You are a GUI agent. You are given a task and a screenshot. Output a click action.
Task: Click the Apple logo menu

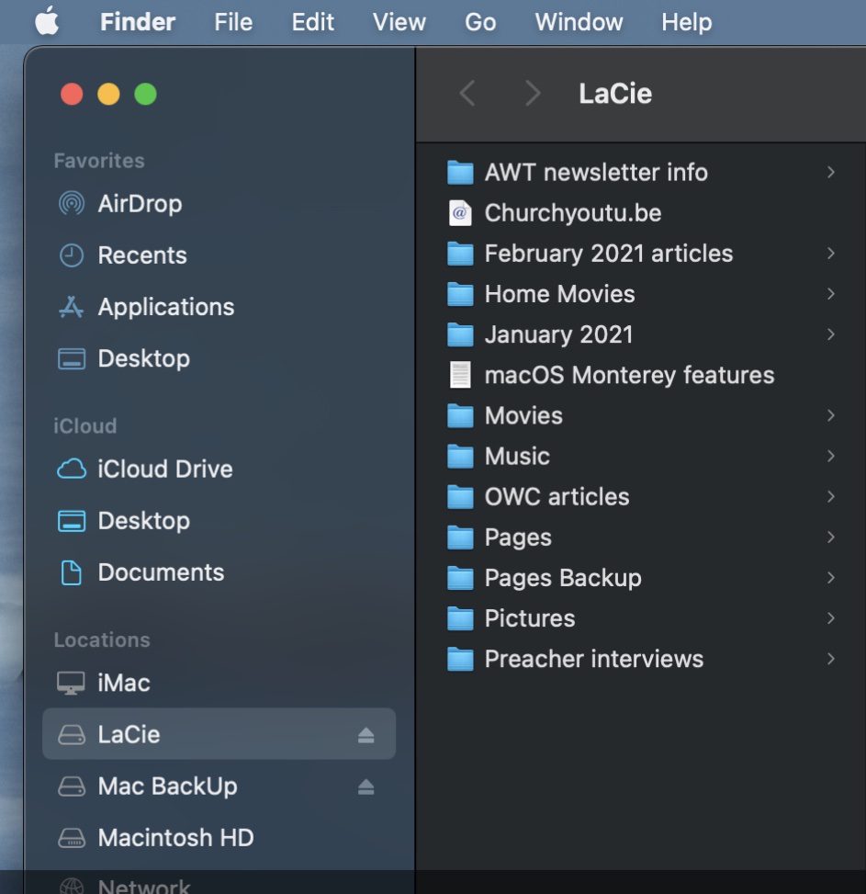point(47,22)
